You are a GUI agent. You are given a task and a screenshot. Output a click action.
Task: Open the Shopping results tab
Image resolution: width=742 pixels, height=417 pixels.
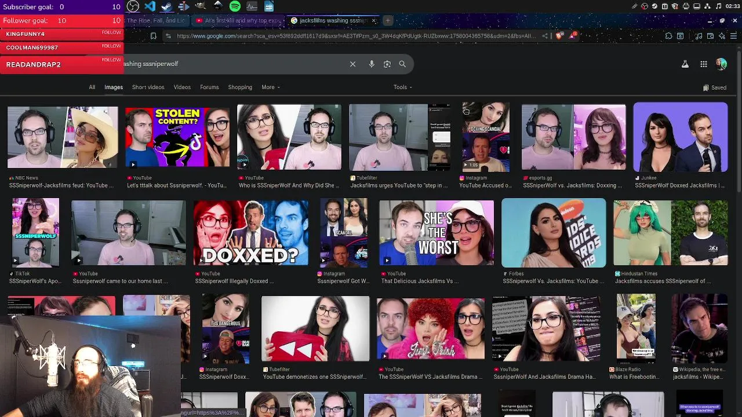[240, 87]
